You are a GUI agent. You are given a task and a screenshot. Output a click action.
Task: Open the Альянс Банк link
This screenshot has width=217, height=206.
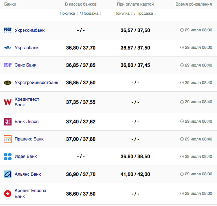click(28, 174)
